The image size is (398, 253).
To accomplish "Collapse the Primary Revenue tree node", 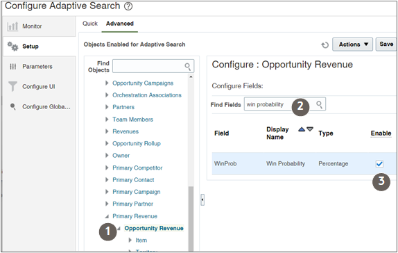I will coord(107,216).
